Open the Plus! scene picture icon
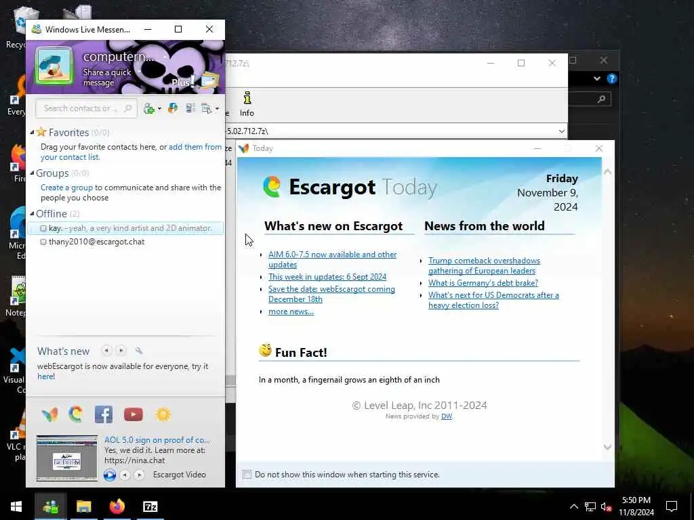 209,81
